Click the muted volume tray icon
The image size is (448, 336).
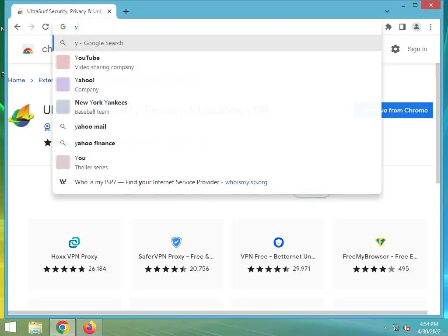tap(407, 328)
